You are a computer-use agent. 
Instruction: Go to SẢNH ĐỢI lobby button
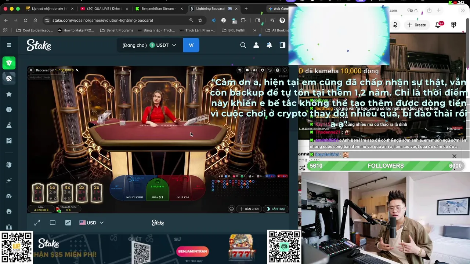276,209
